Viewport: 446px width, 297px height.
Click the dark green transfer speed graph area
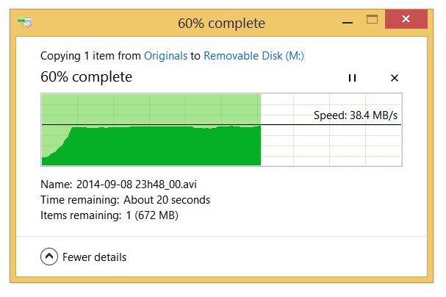click(165, 146)
